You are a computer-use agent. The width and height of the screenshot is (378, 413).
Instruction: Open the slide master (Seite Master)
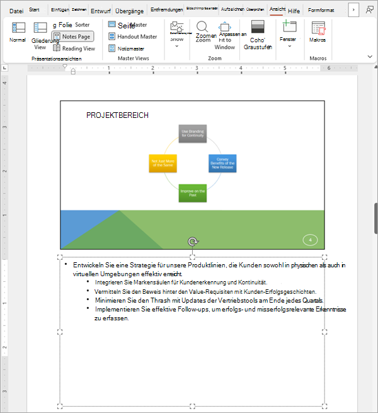[128, 25]
